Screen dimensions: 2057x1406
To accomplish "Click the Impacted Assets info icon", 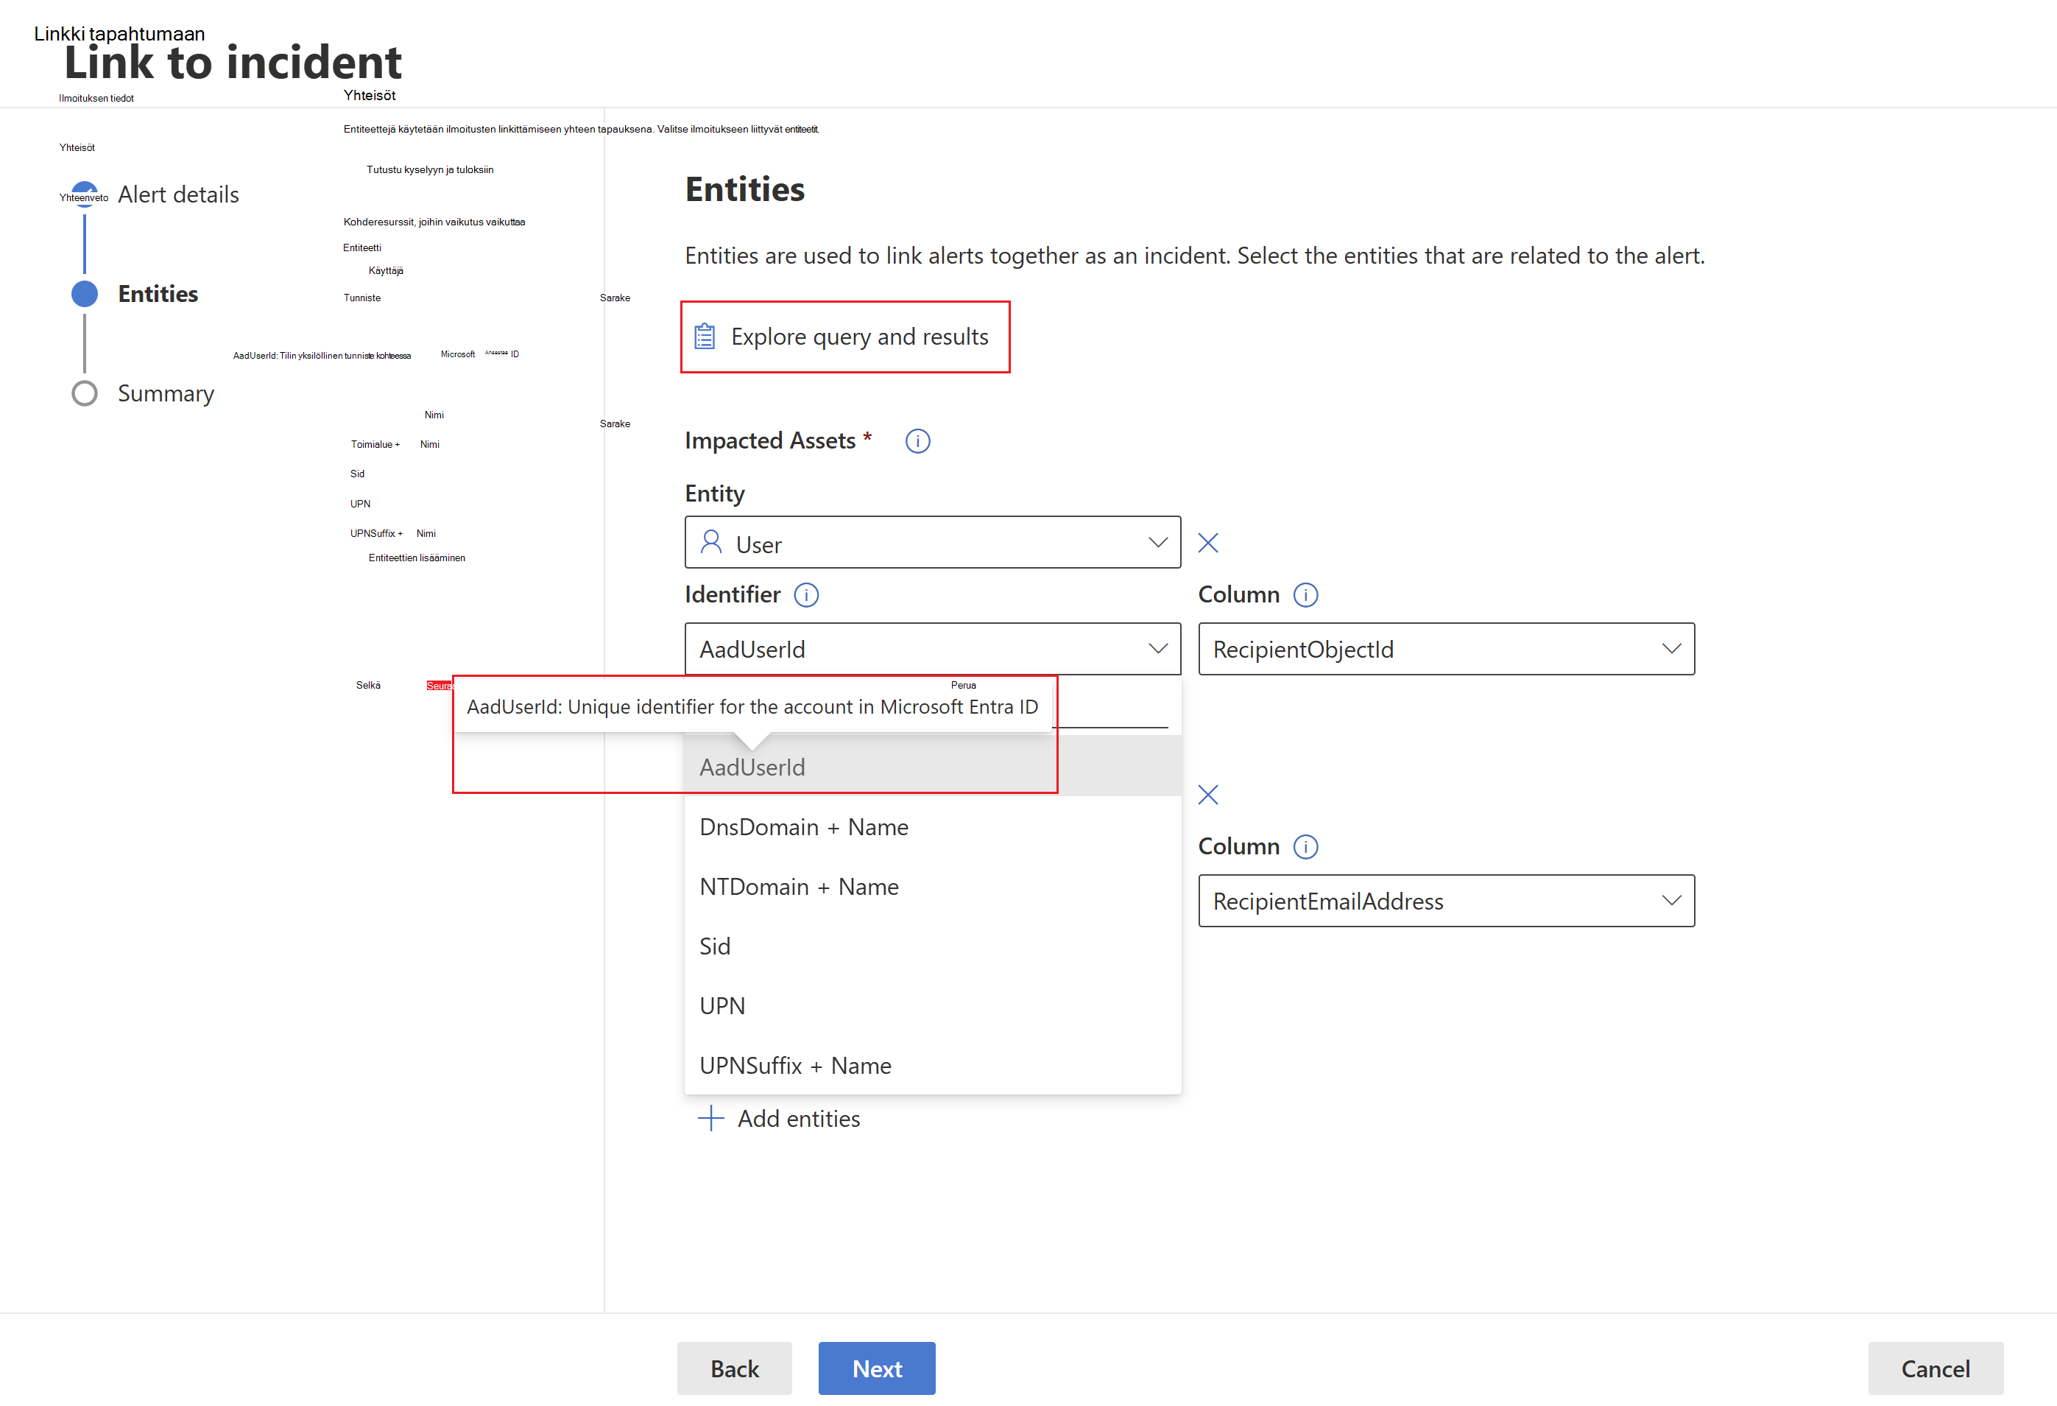I will point(917,441).
